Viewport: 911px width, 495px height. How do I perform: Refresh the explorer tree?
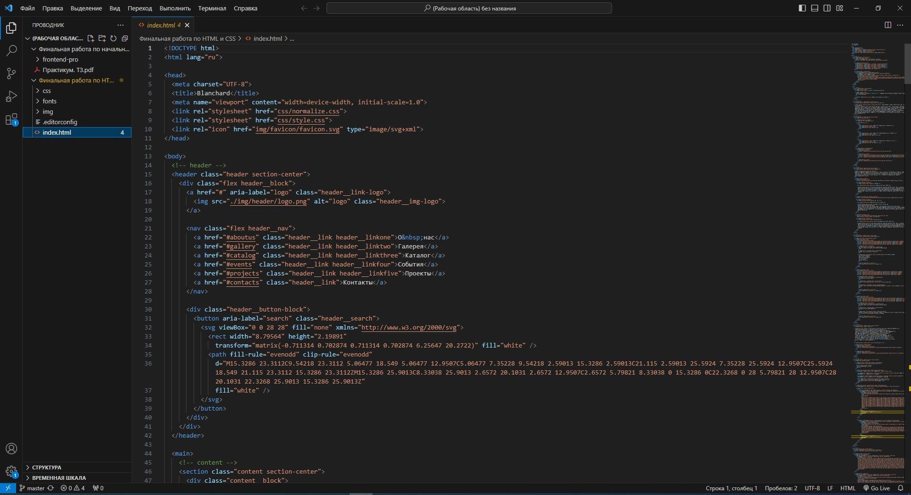pos(113,38)
